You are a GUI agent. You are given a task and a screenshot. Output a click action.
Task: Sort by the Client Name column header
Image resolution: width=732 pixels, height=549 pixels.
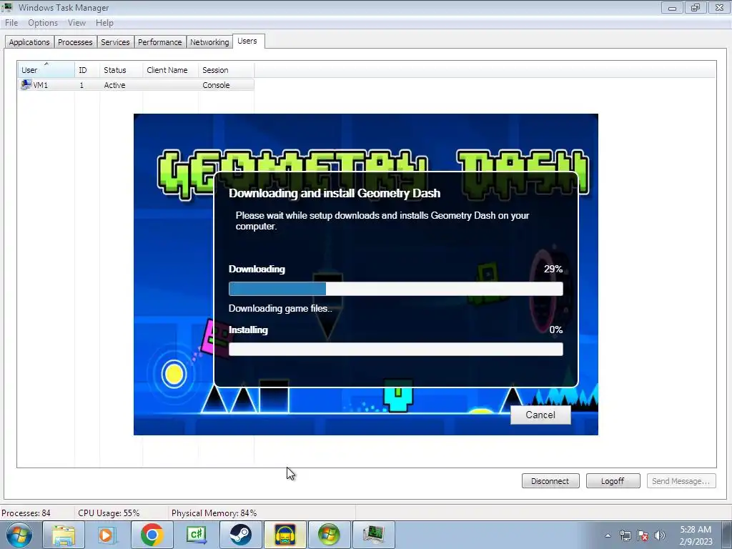[x=170, y=70]
